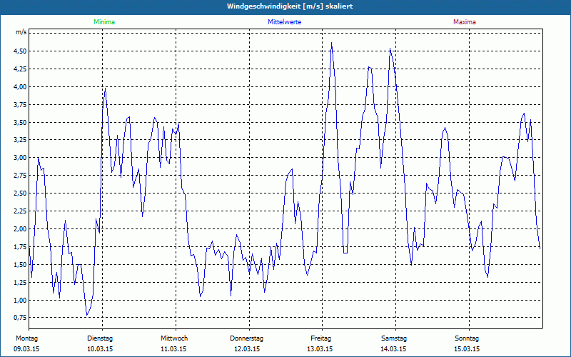Click the 12.03.15 date label
571x357 pixels.
247,349
